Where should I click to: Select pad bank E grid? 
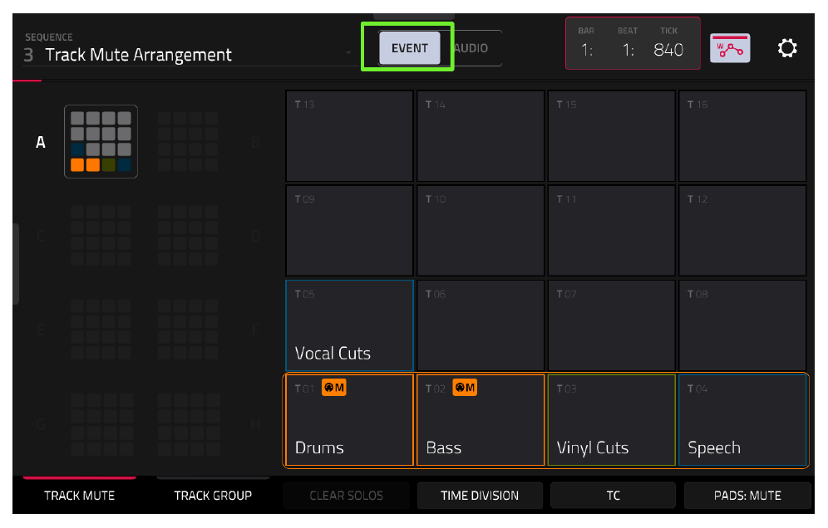[x=101, y=330]
